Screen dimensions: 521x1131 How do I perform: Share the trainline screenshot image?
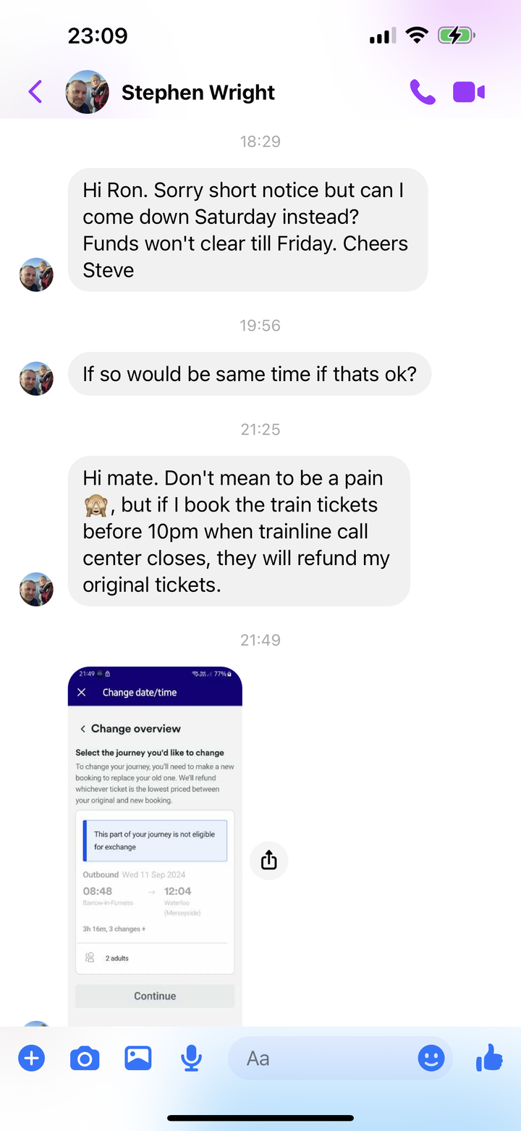coord(268,860)
